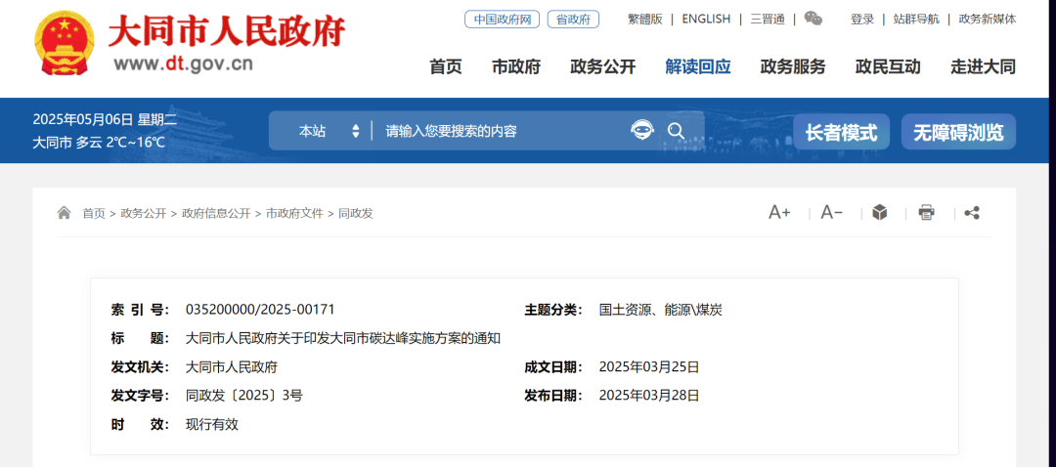The image size is (1056, 467).
Task: Decrease font size with A−
Action: point(832,213)
